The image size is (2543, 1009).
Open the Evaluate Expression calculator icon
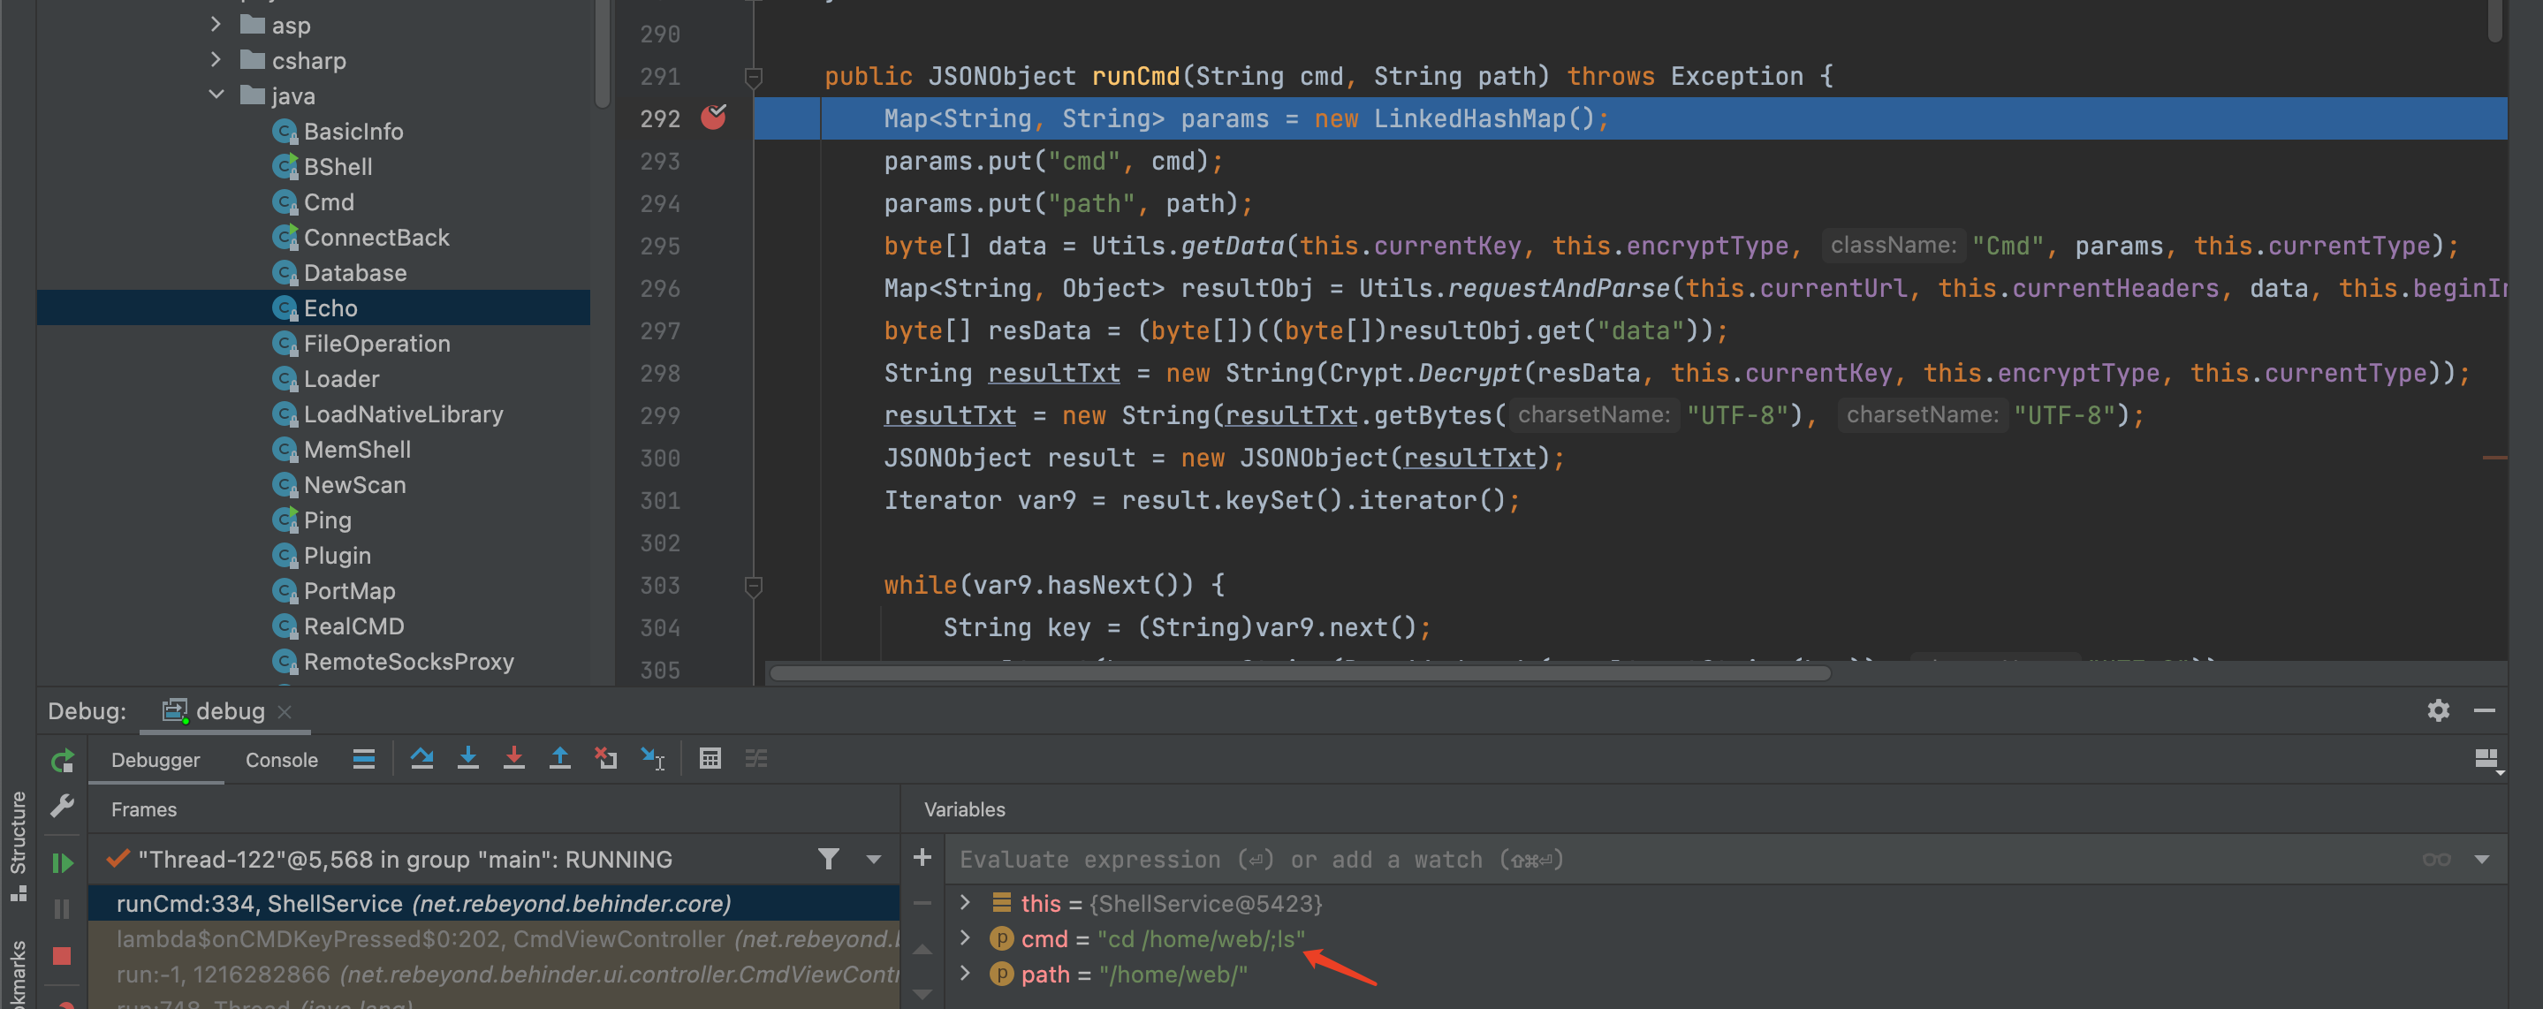point(710,758)
